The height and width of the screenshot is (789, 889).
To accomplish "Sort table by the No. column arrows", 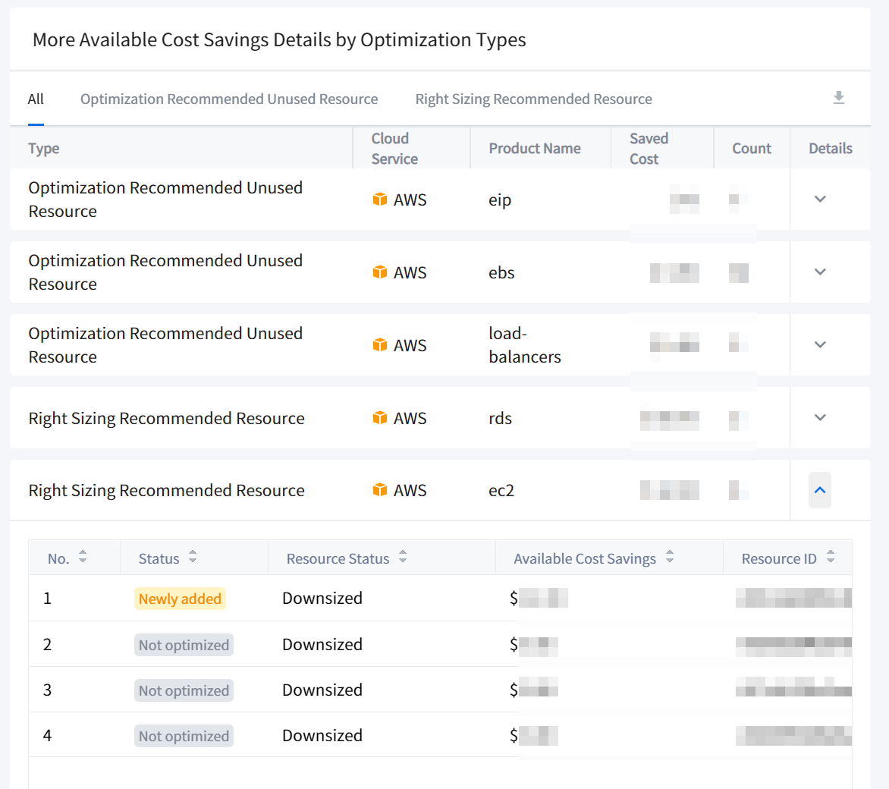I will pos(83,558).
